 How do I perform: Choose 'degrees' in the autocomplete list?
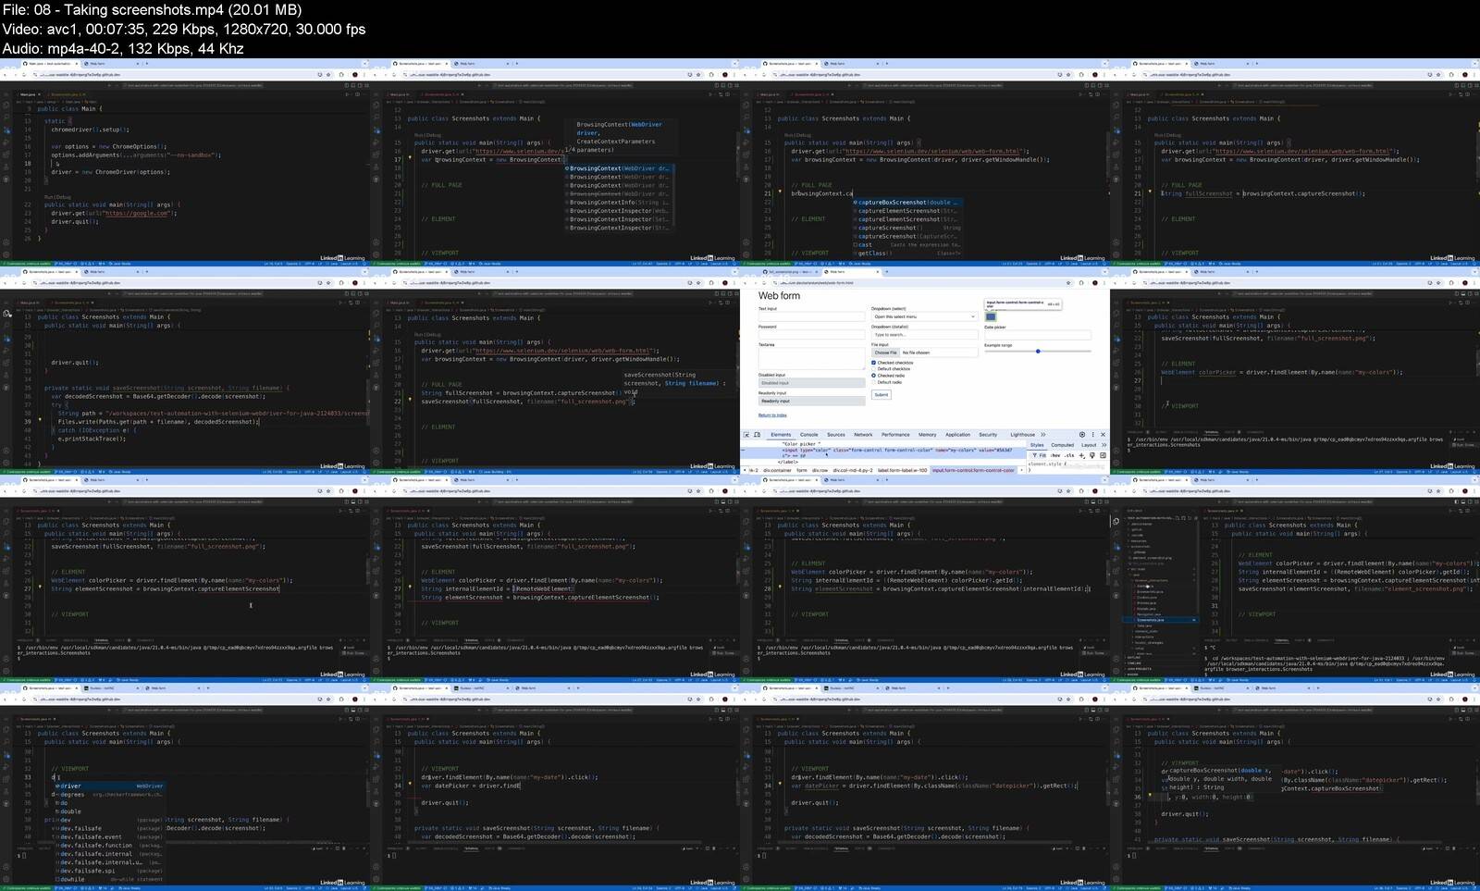[x=109, y=795]
